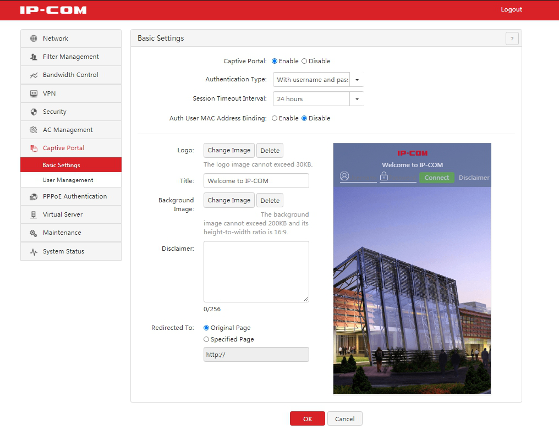Save settings with the OK button
This screenshot has height=430, width=559.
[x=308, y=418]
